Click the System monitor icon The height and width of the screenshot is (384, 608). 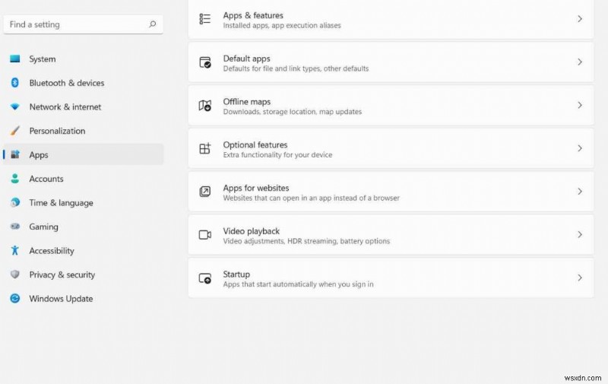click(x=14, y=59)
